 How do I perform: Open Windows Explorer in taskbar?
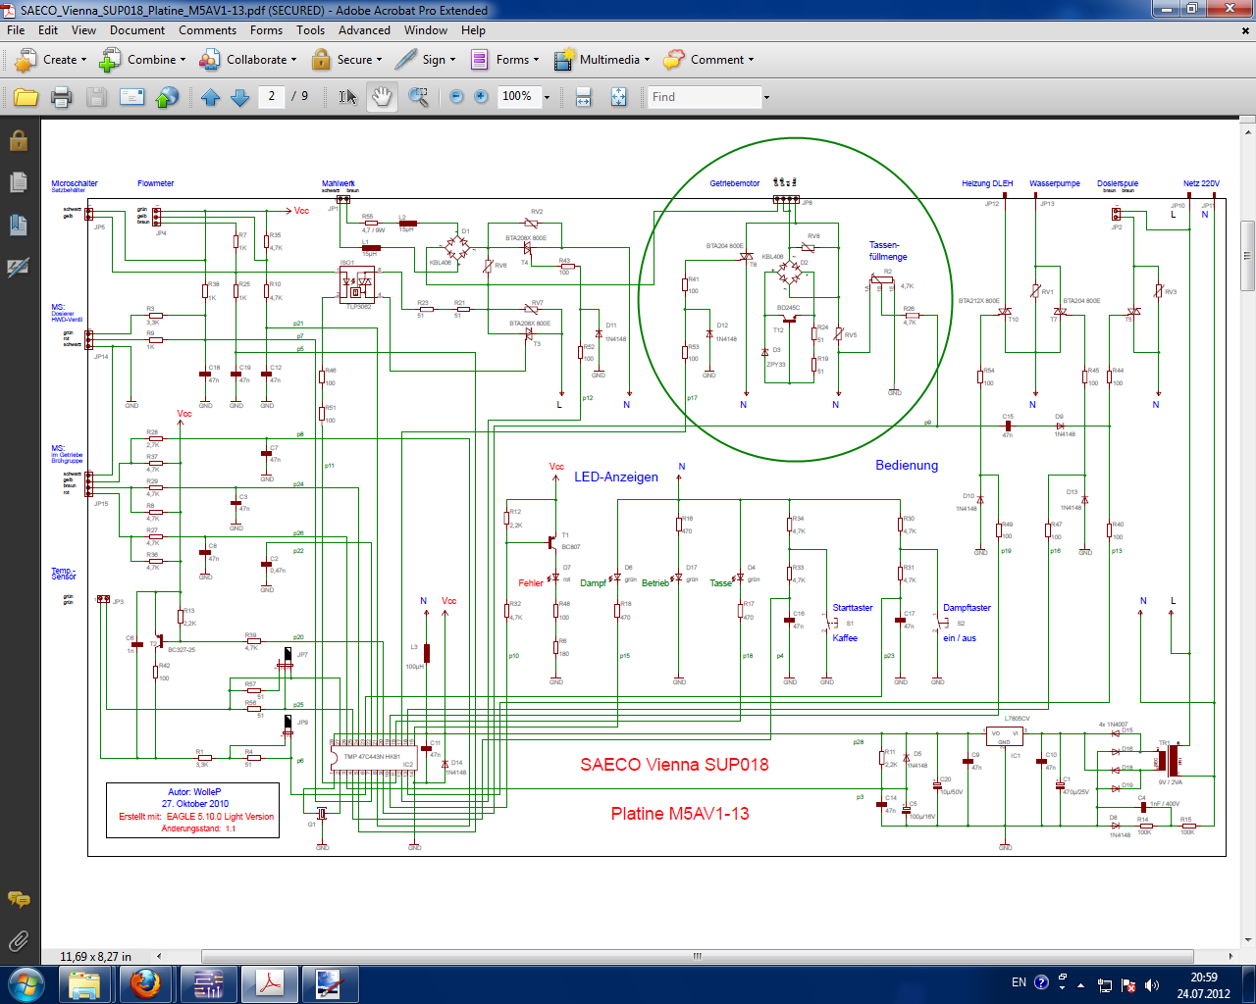85,983
